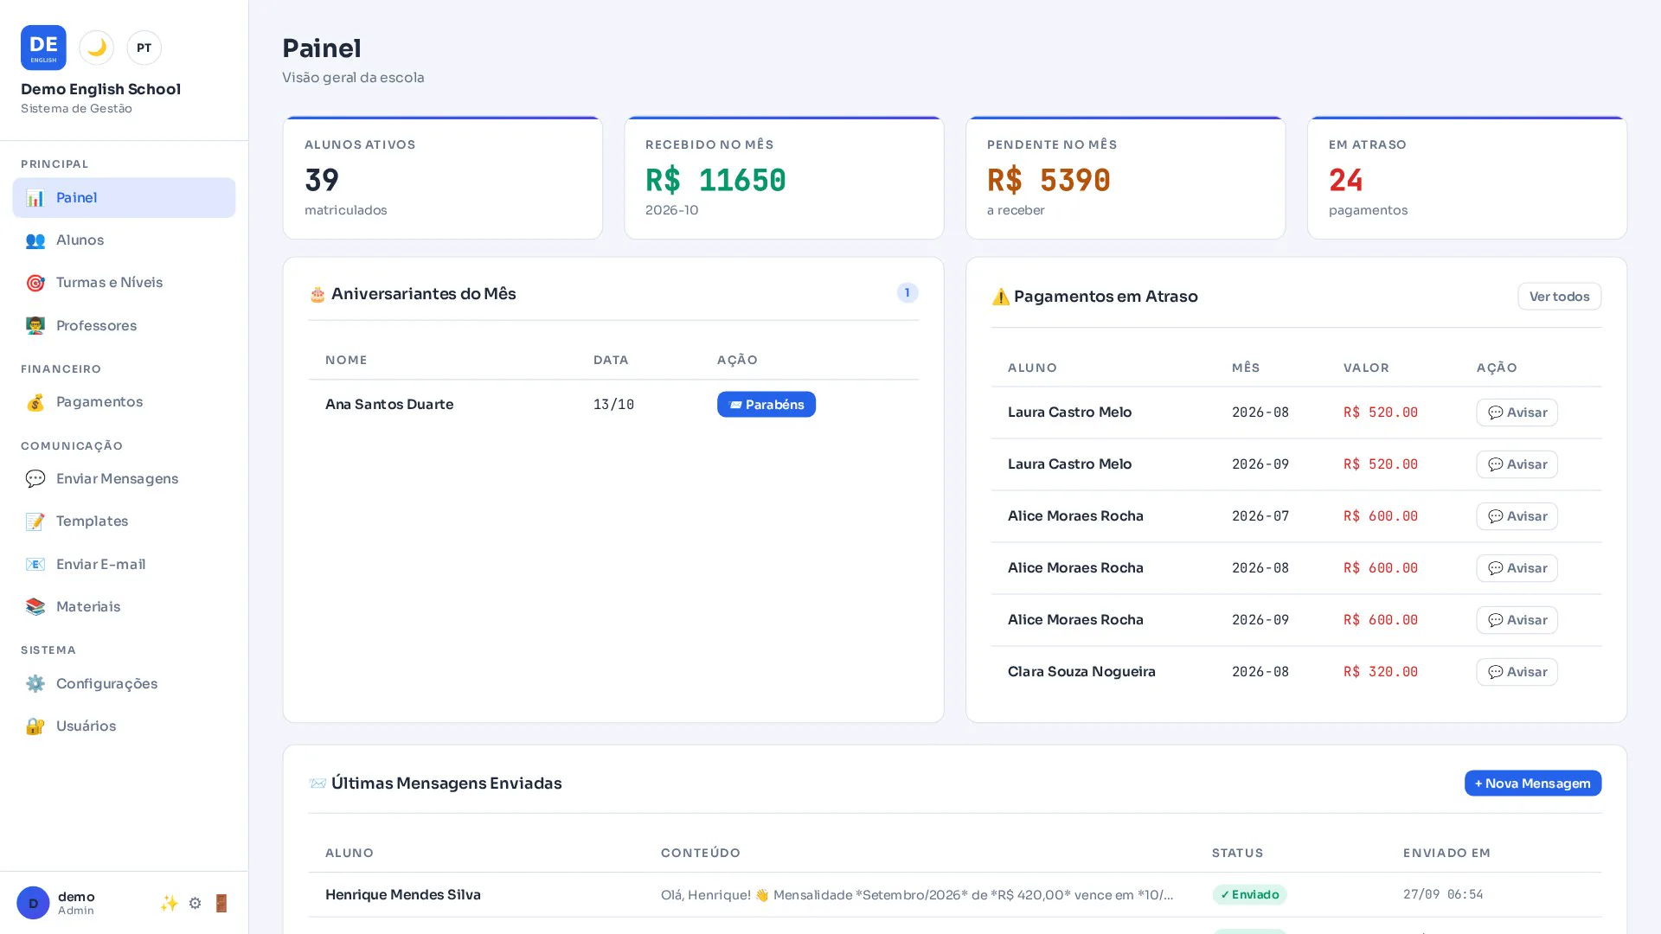Go to Alunos in the sidebar
1661x934 pixels.
(x=124, y=240)
